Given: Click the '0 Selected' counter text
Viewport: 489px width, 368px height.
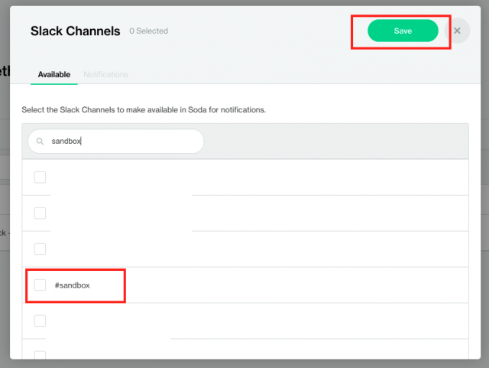Looking at the screenshot, I should click(x=148, y=31).
